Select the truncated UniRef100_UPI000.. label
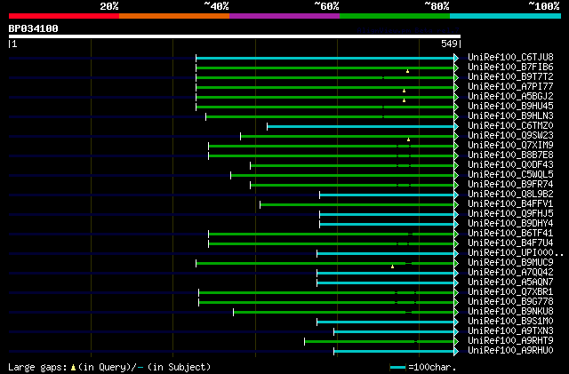The width and height of the screenshot is (569, 374). [x=516, y=253]
